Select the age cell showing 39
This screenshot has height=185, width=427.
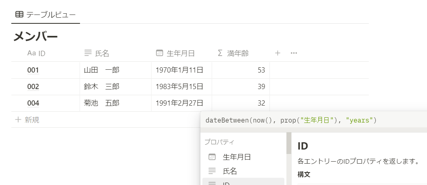241,87
